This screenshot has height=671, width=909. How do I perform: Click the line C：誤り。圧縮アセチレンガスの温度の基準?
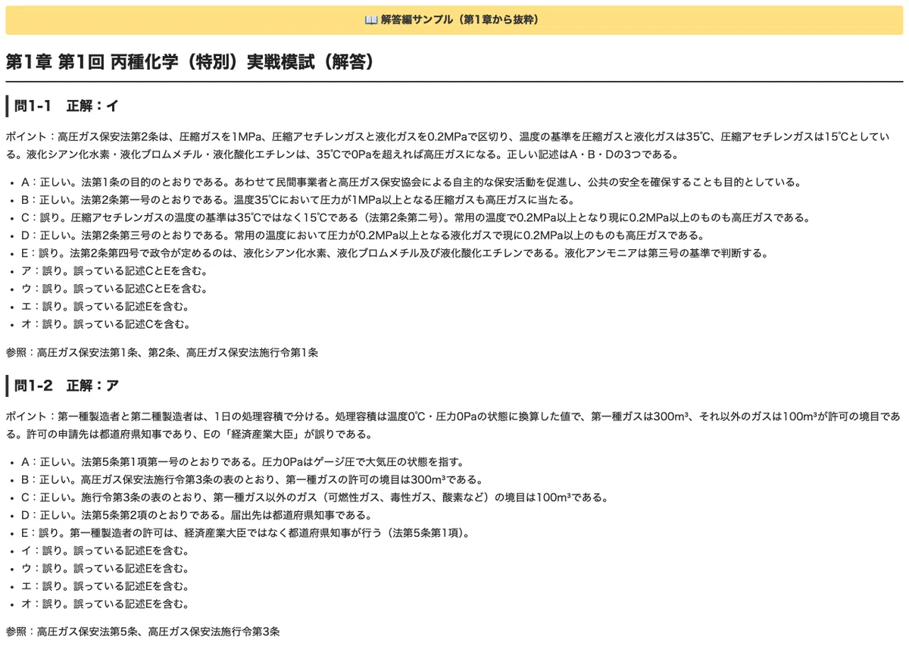415,217
